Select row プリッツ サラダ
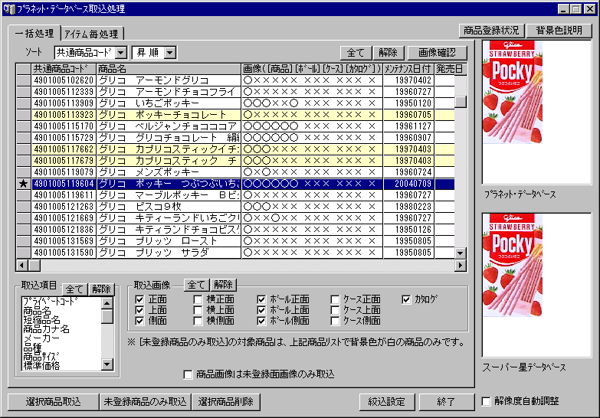 235,253
